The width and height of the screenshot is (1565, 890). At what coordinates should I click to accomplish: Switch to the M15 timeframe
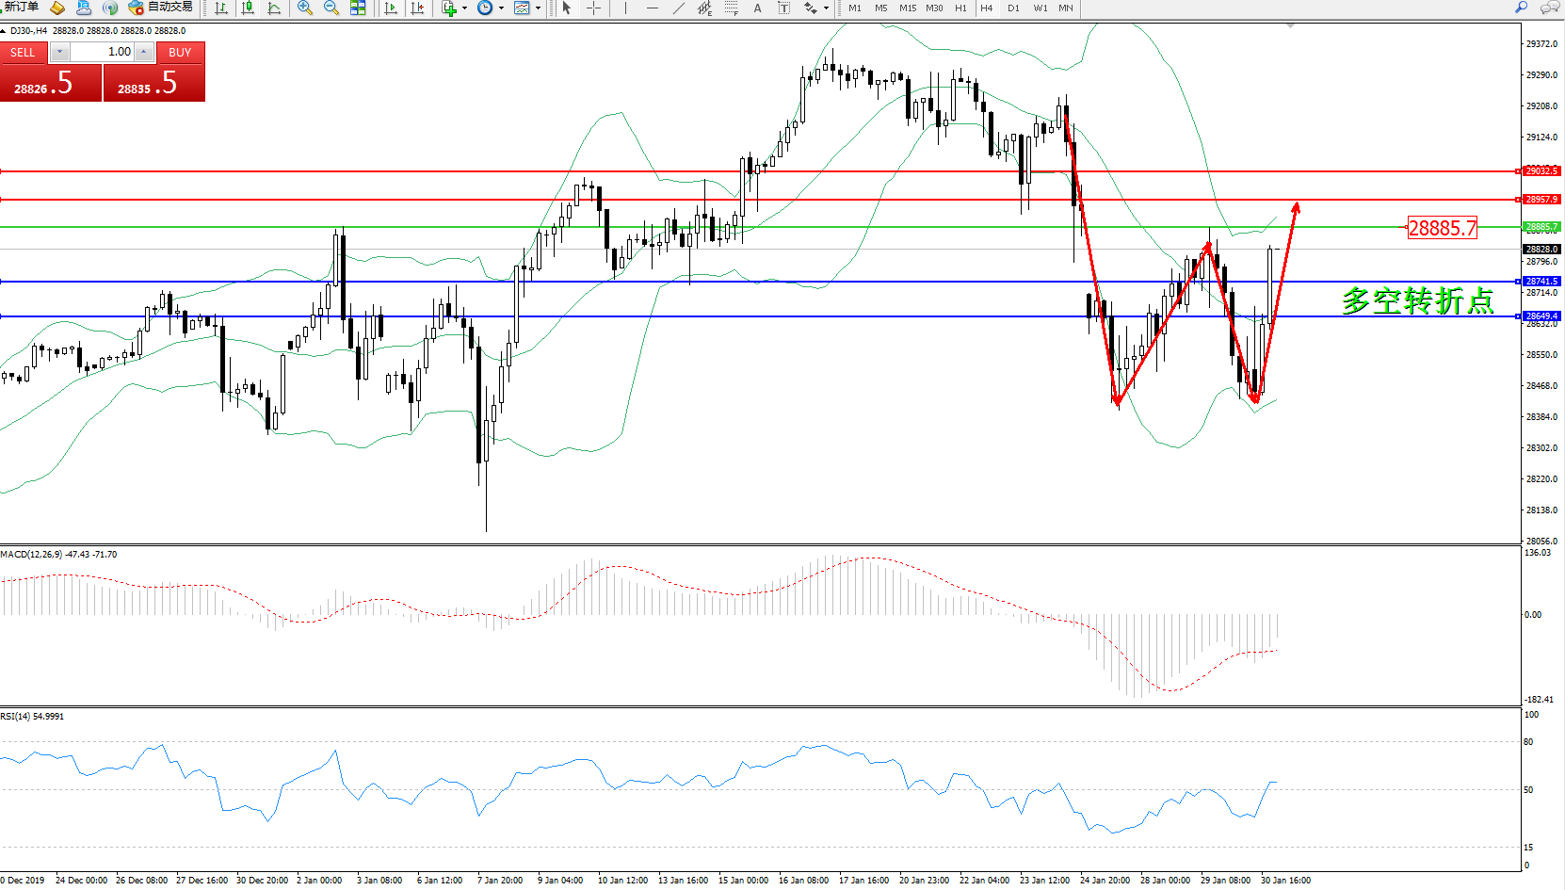click(907, 8)
